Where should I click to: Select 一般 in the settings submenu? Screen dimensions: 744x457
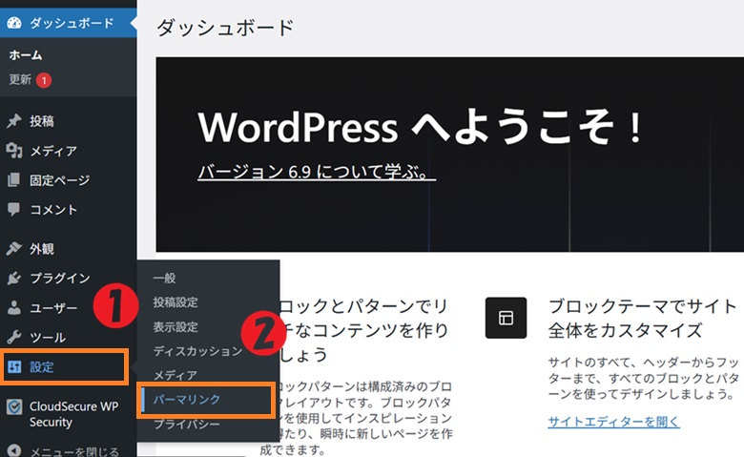pos(165,278)
